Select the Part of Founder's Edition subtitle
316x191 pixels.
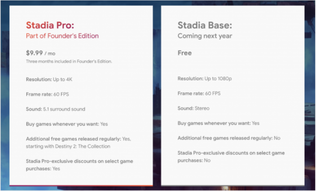62,36
